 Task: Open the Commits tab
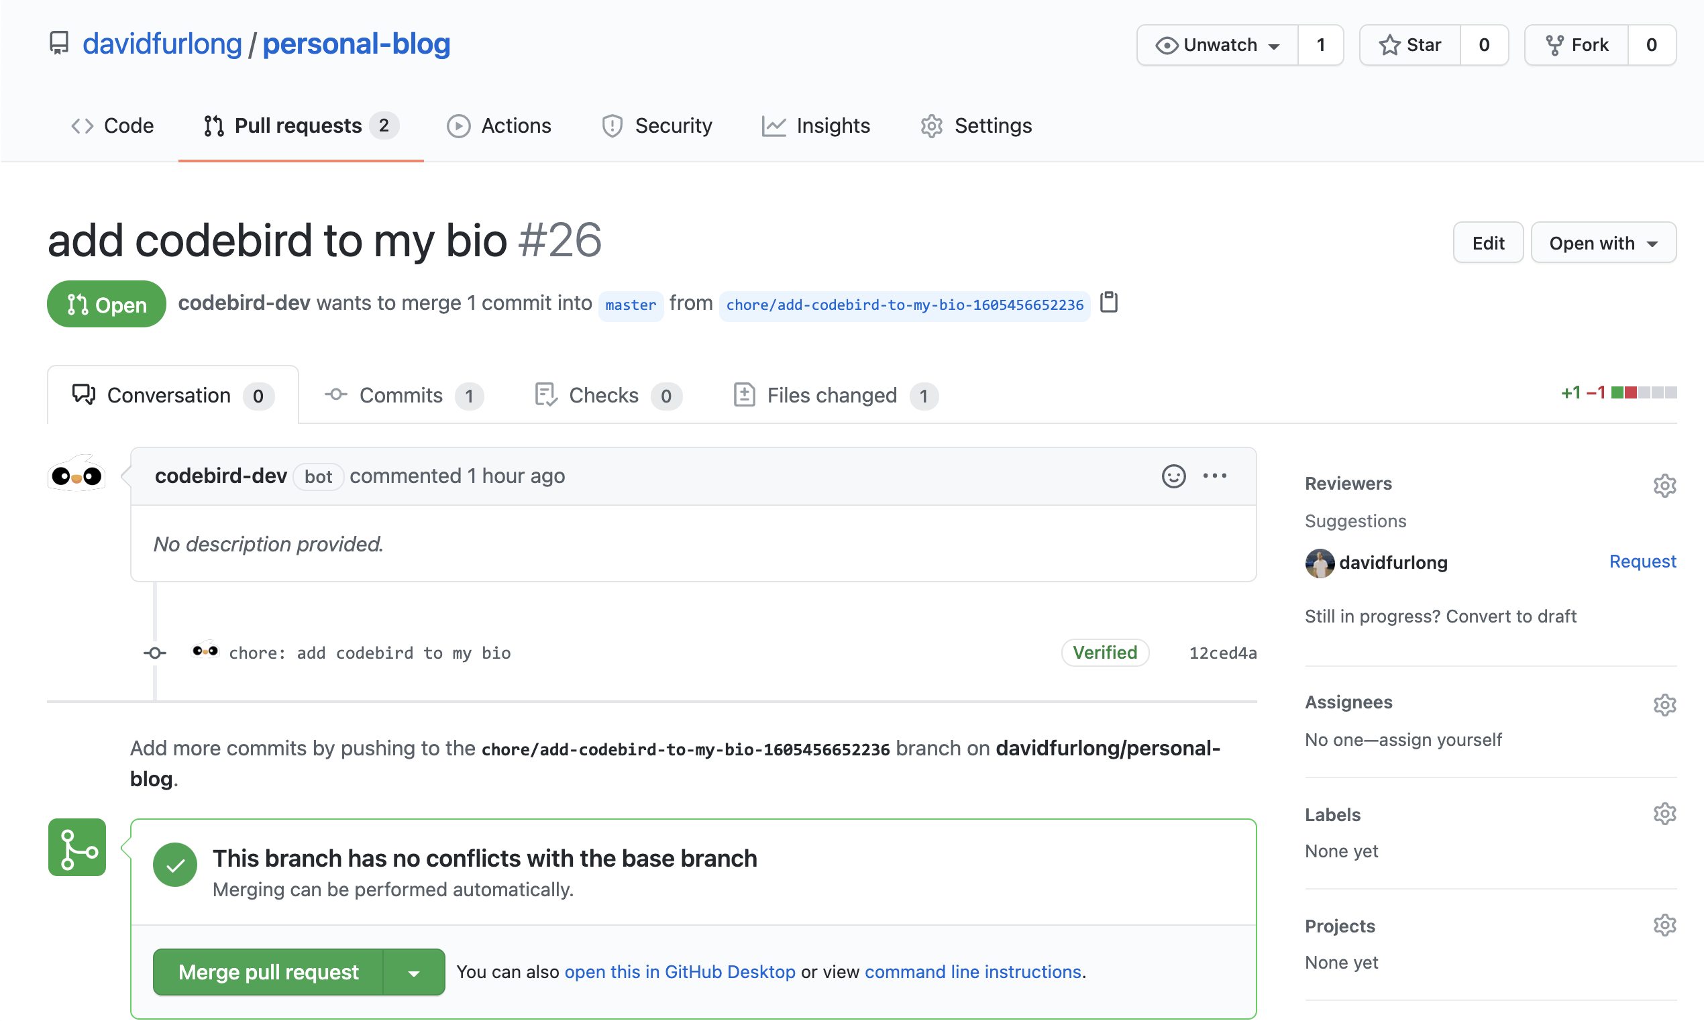pyautogui.click(x=403, y=396)
